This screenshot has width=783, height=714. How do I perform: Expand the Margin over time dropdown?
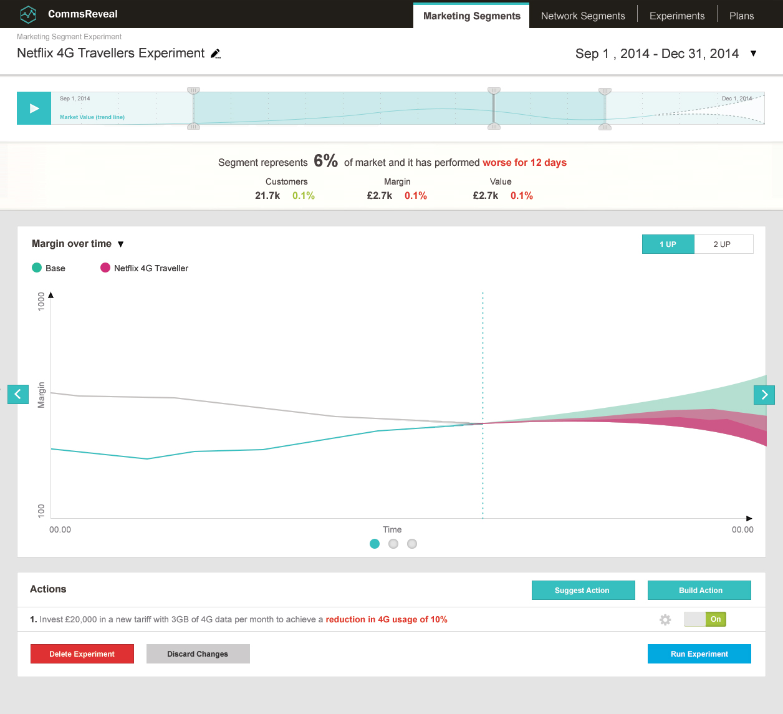tap(121, 244)
